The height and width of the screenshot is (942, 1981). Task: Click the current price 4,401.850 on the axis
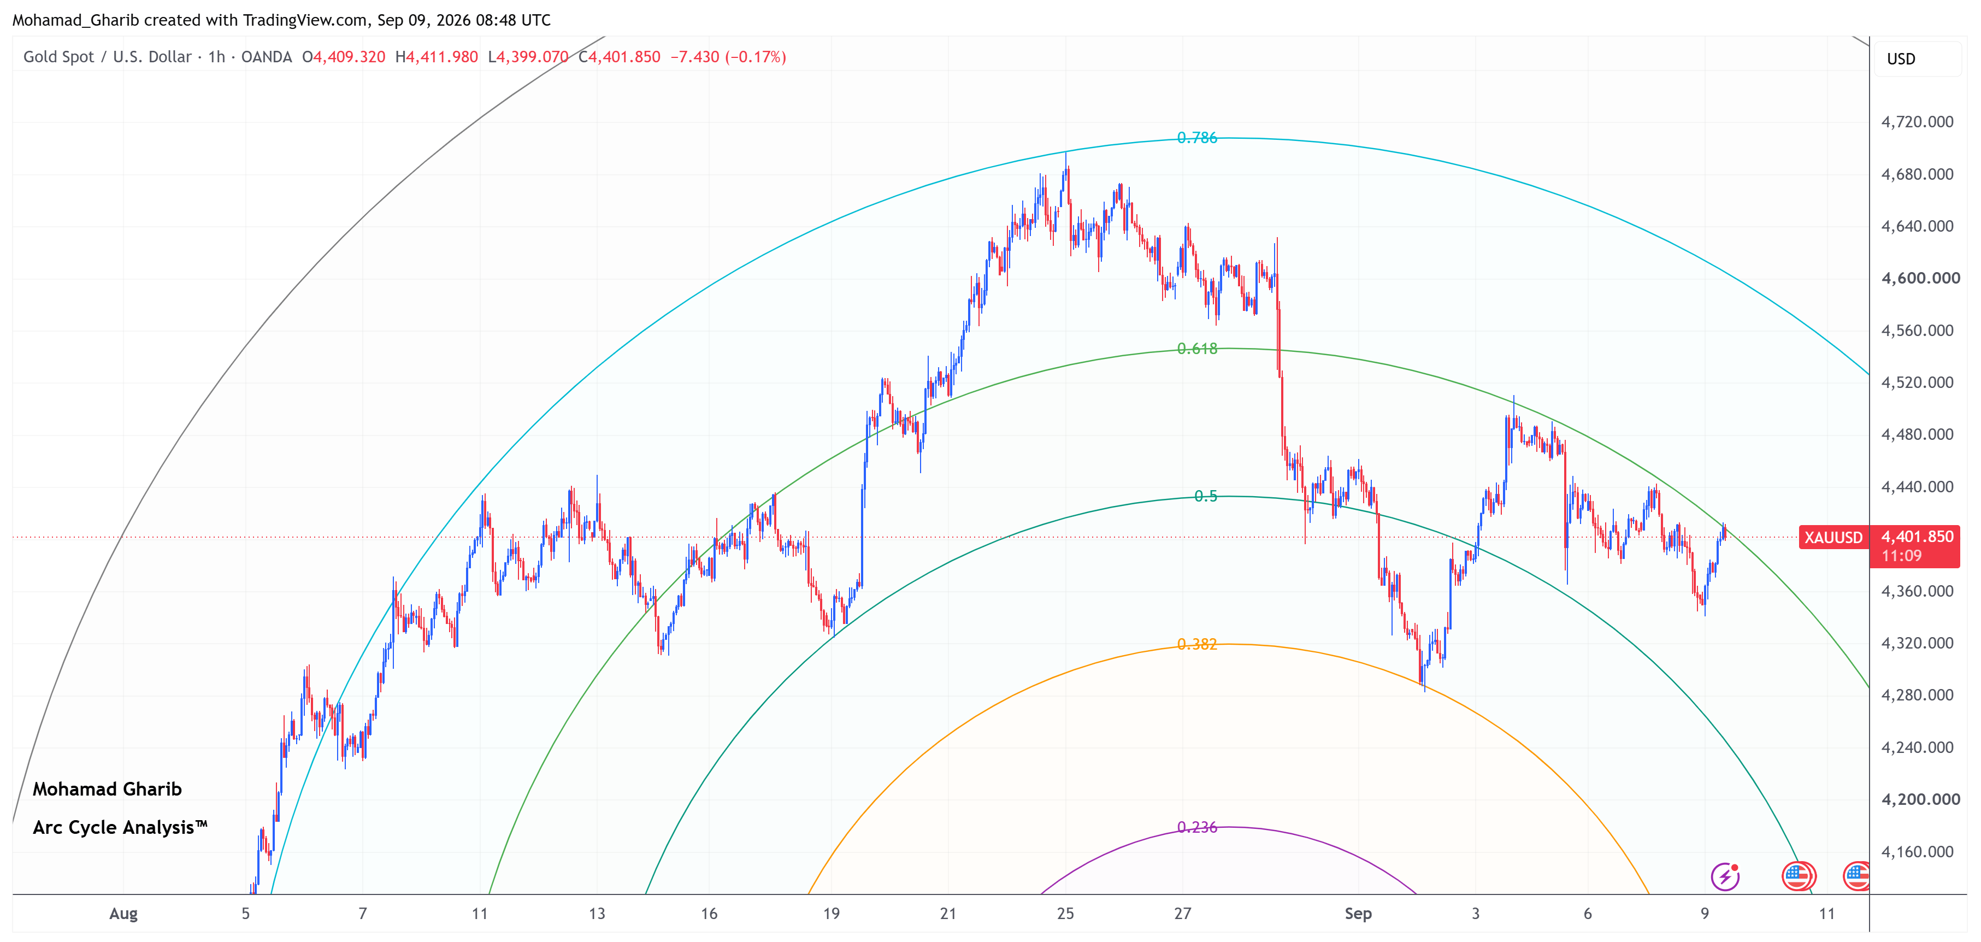(x=1917, y=537)
